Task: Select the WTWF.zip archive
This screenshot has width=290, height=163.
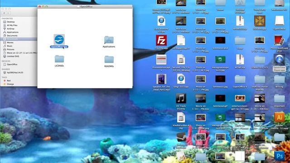Action: pos(240,60)
